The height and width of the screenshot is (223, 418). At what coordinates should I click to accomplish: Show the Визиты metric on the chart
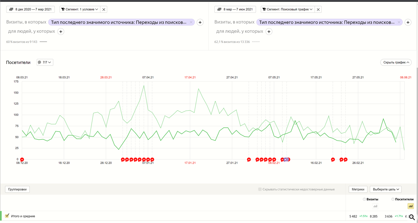click(x=375, y=206)
